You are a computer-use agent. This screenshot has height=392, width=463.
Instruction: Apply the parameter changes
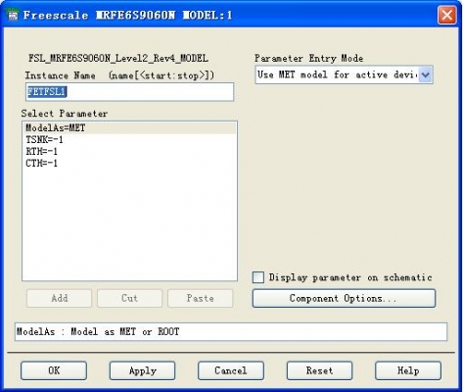142,370
